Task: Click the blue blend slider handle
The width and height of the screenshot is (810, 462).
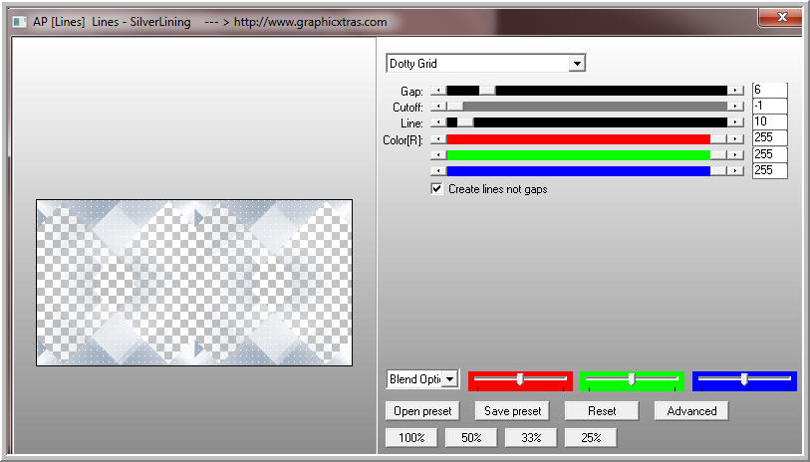Action: coord(744,379)
